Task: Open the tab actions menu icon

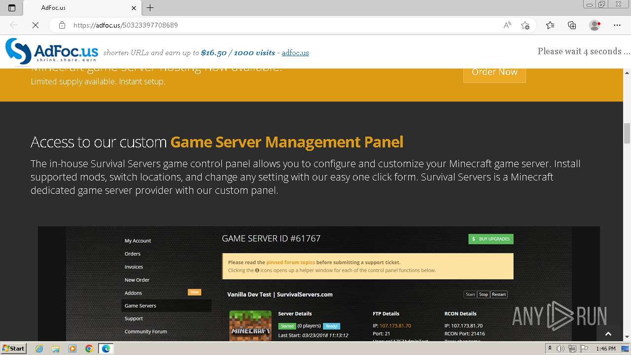Action: tap(12, 7)
